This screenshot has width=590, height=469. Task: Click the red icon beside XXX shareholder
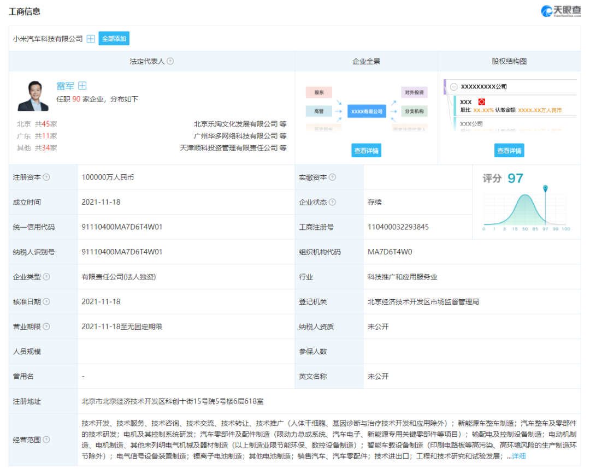click(x=482, y=102)
